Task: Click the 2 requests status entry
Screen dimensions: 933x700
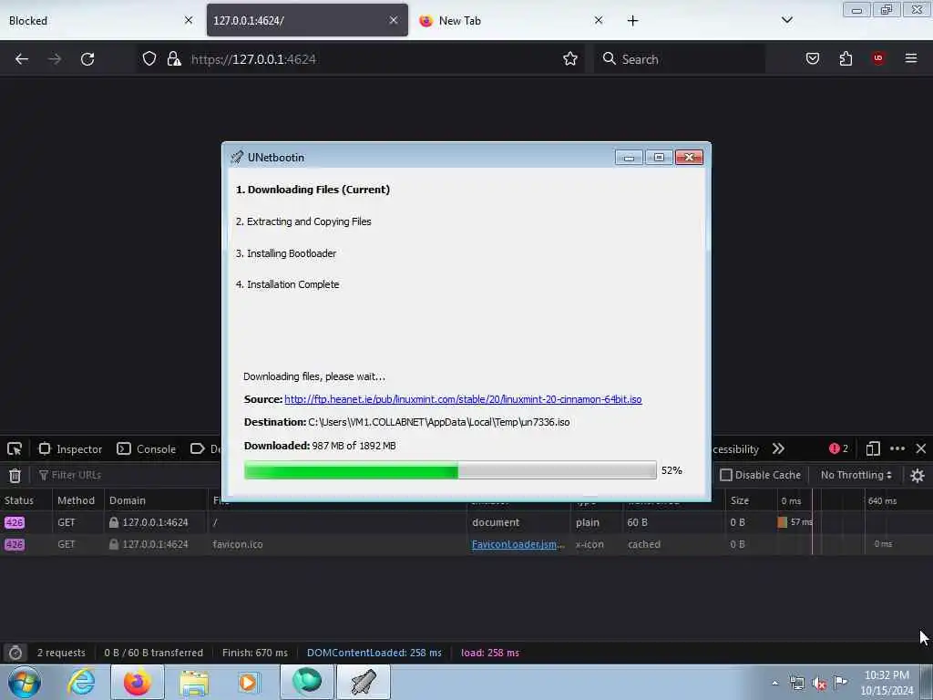Action: pyautogui.click(x=61, y=653)
